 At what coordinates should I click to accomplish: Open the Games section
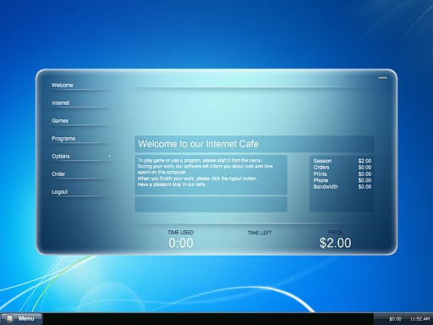click(x=60, y=121)
